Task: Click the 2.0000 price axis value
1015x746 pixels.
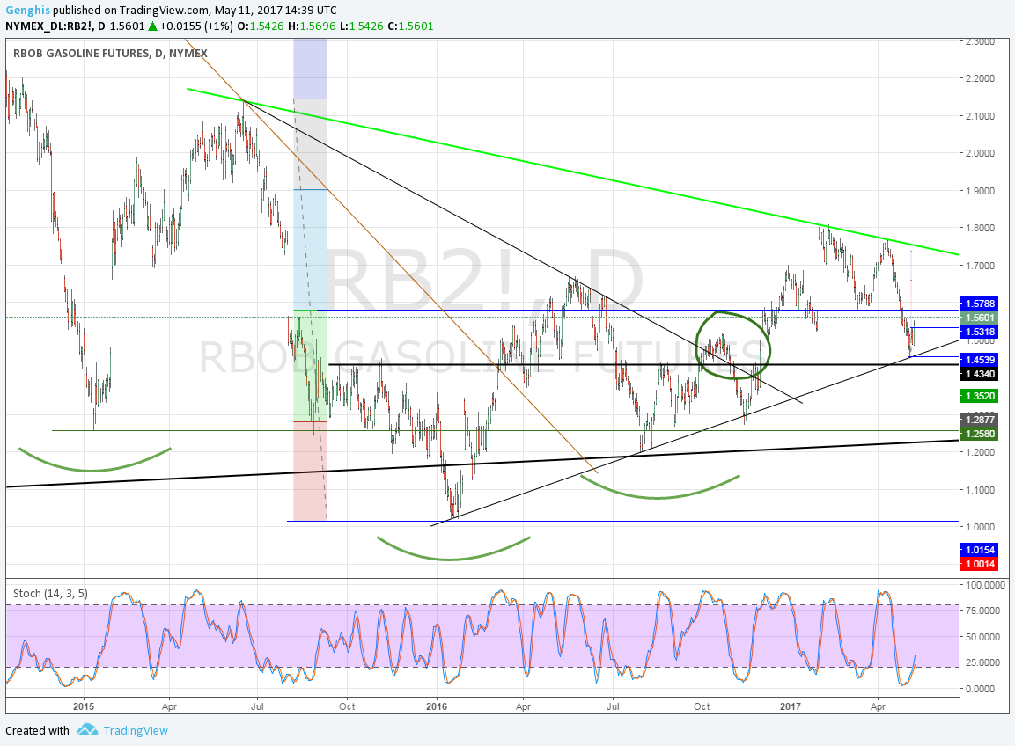Action: coord(980,153)
